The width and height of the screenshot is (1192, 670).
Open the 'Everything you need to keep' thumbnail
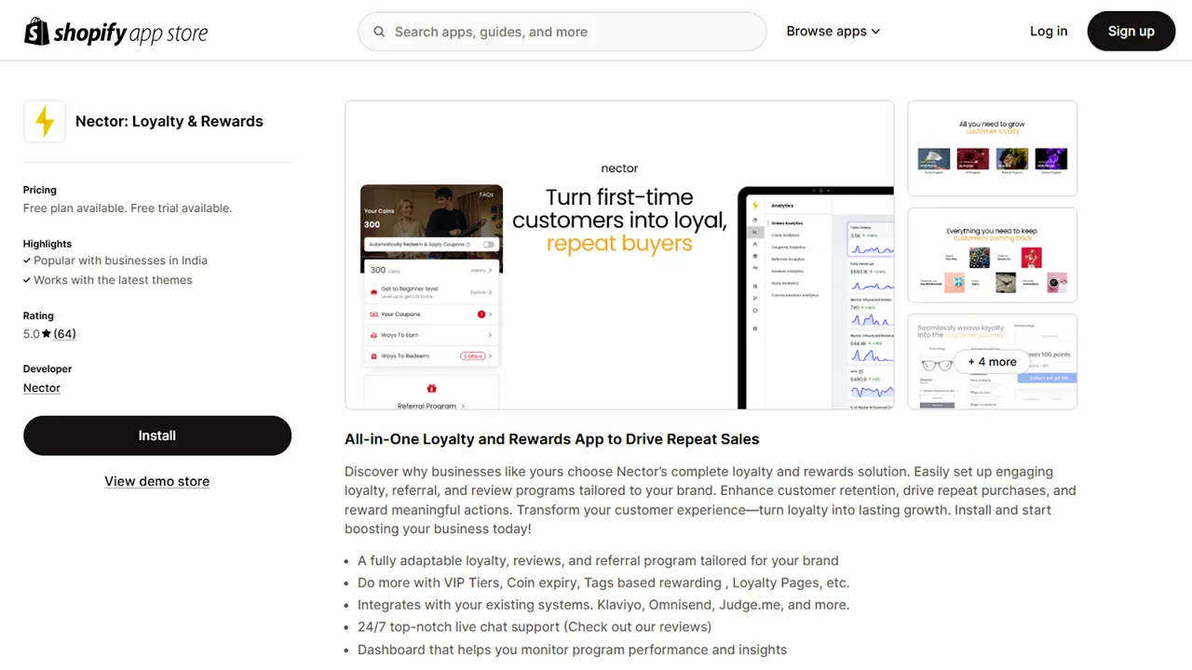click(993, 255)
